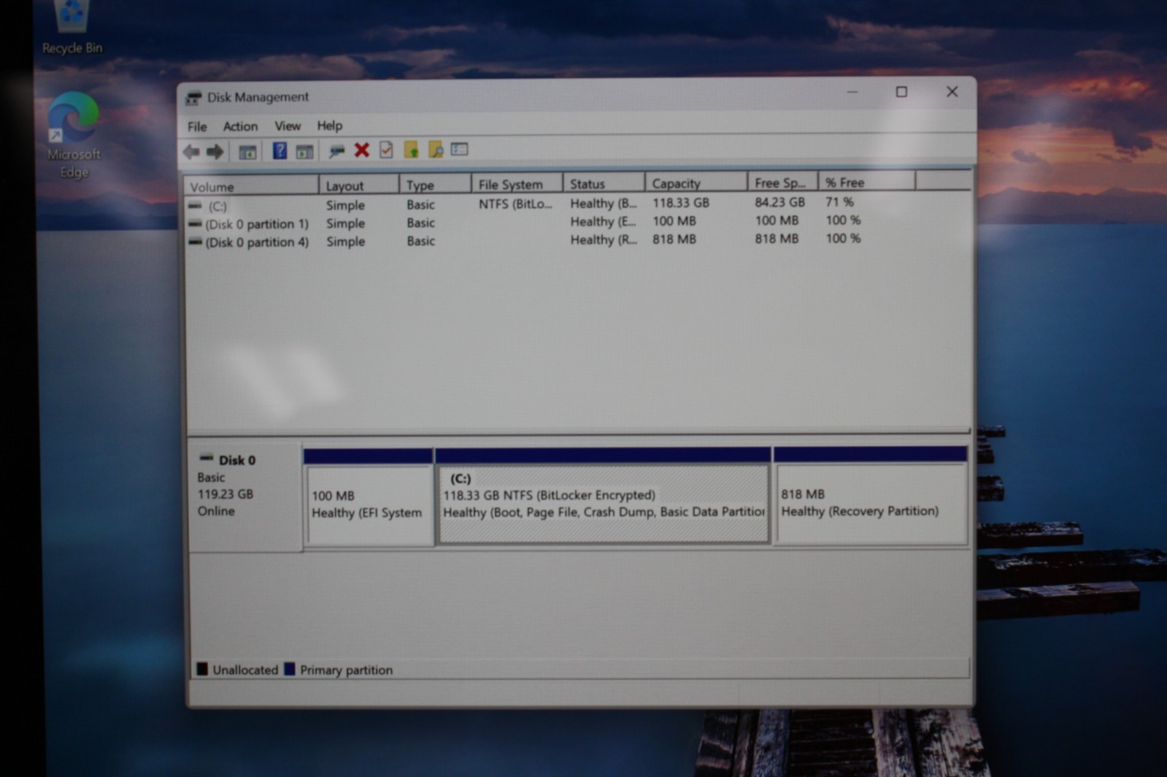
Task: Close the Disk Management window
Action: (x=952, y=91)
